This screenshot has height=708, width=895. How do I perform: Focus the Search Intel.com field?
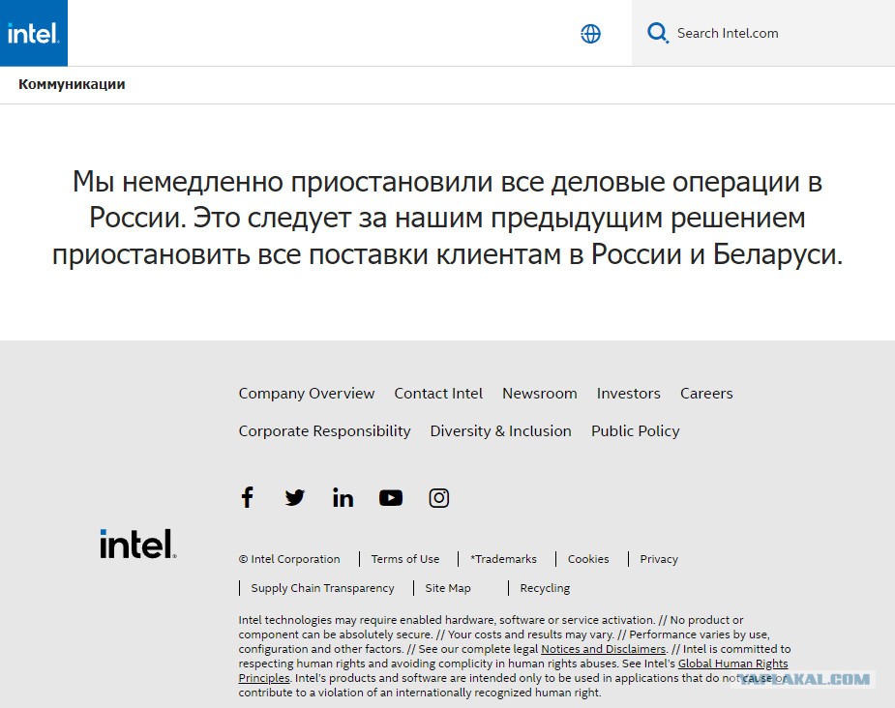point(762,33)
